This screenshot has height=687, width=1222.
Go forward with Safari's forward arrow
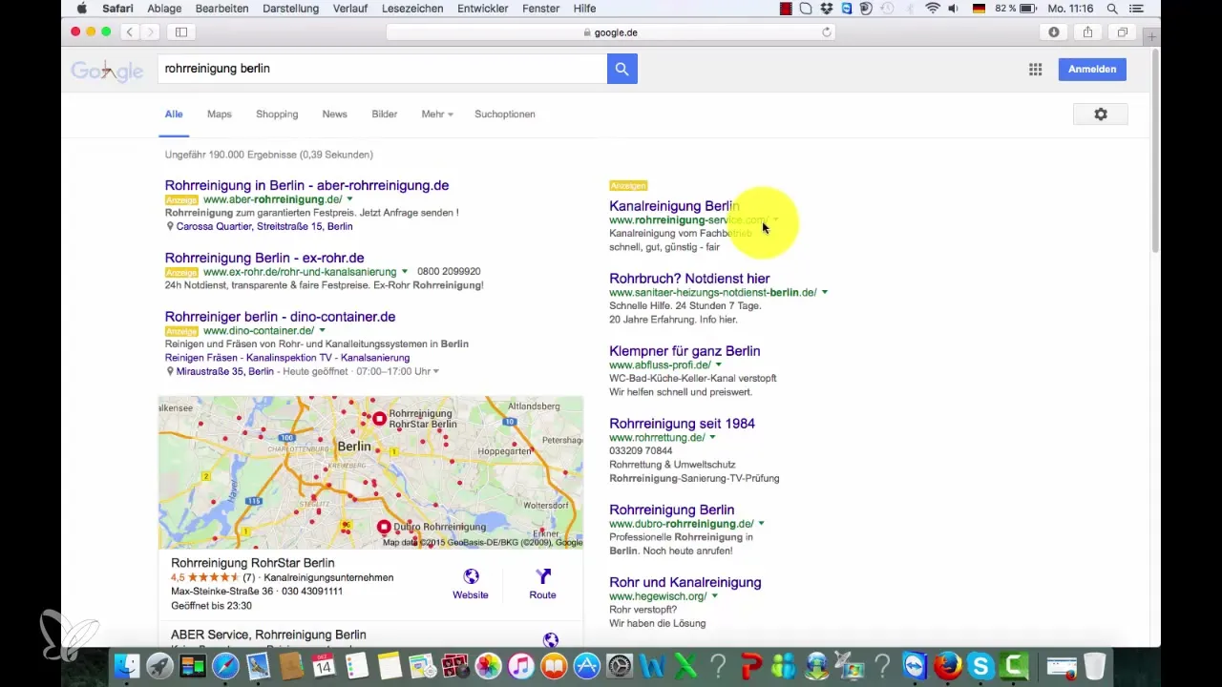coord(151,31)
